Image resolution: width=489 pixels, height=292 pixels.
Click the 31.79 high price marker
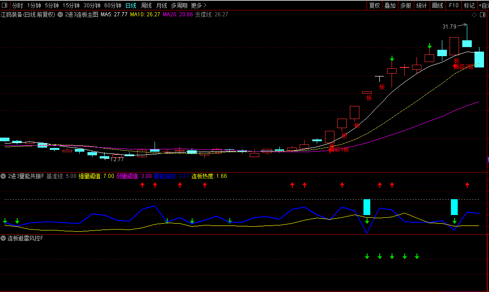(450, 27)
